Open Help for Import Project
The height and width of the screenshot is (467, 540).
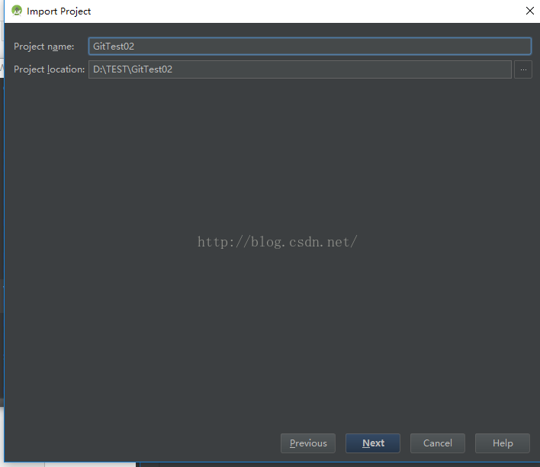(503, 443)
